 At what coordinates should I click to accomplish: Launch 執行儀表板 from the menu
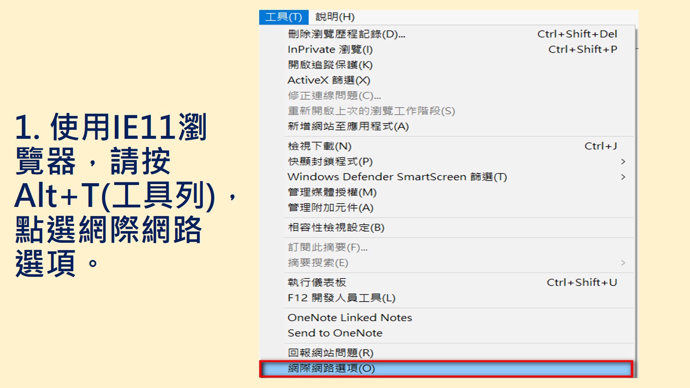point(317,283)
